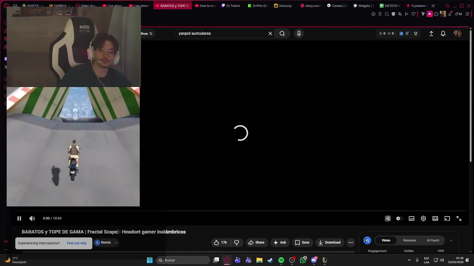This screenshot has height=266, width=474.
Task: Show hidden system tray icons
Action: tap(409, 260)
